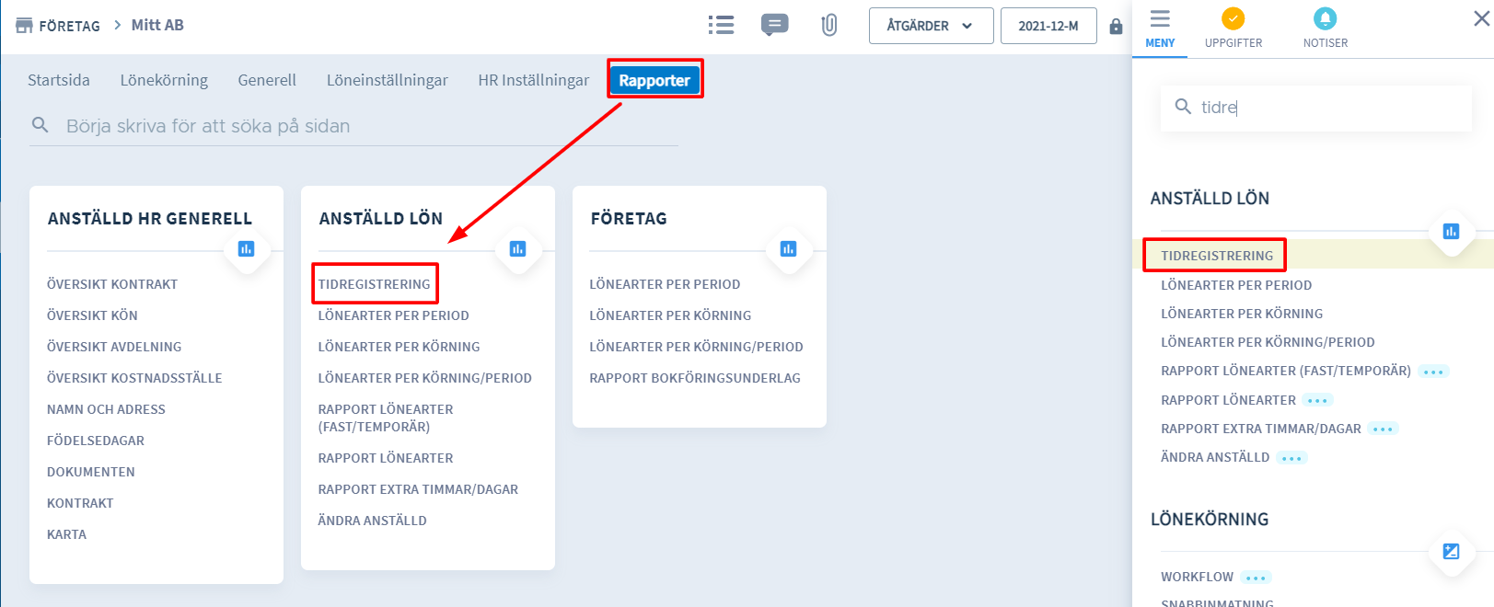Open the Notiser bell icon
This screenshot has width=1494, height=607.
pos(1325,18)
